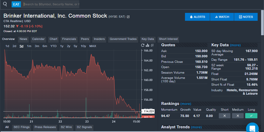This screenshot has height=132, width=264.
Task: Open the Insiders tab
Action: (x=99, y=39)
